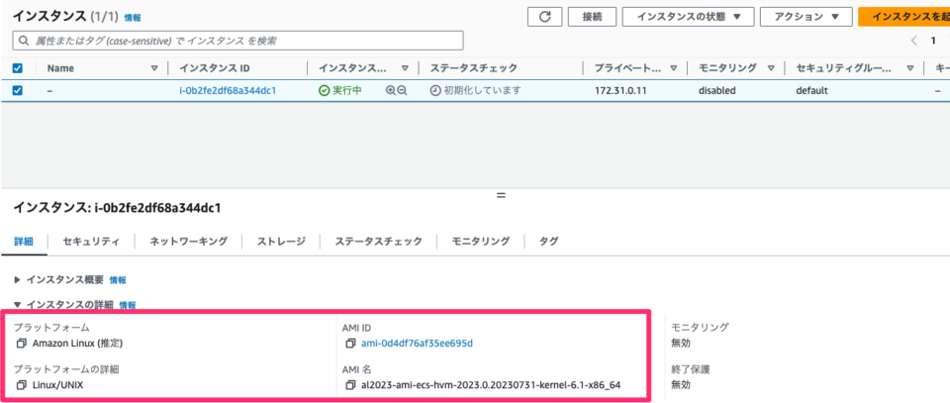The image size is (950, 403).
Task: Open the ストレージ tab
Action: [x=281, y=242]
